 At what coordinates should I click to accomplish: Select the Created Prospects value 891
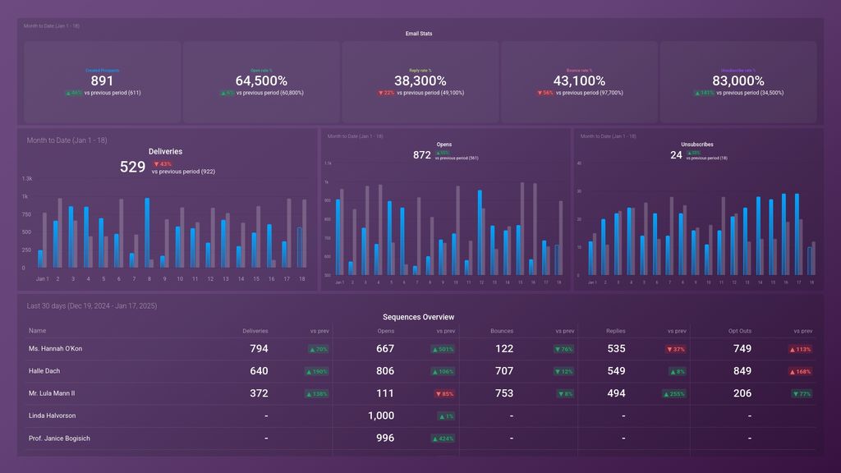[102, 81]
